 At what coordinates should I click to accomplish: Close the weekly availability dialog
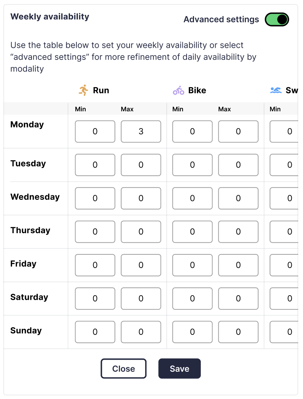pos(124,369)
